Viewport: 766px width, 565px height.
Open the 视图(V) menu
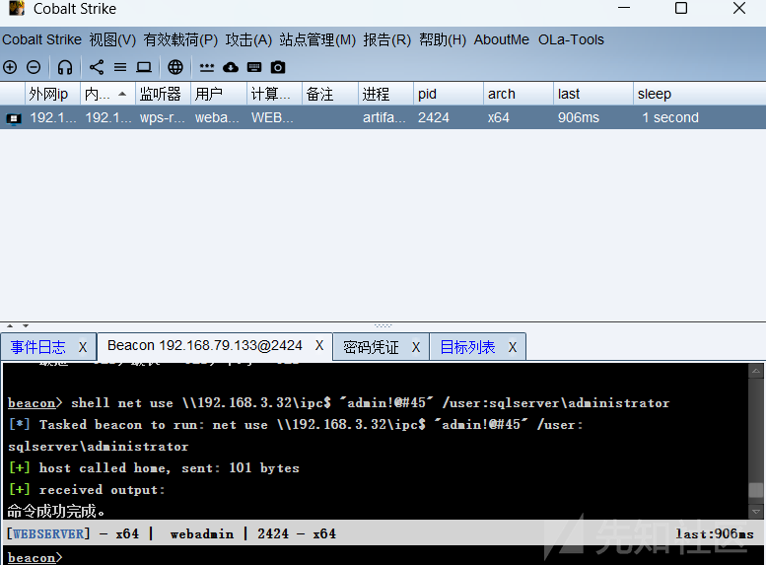(x=112, y=39)
